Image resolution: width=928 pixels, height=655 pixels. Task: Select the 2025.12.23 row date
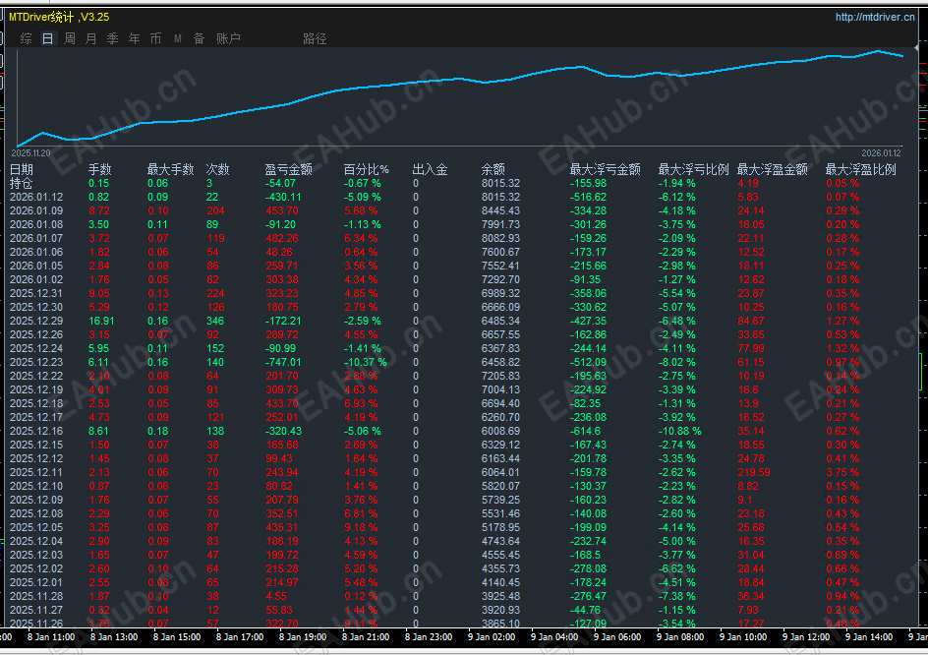tap(36, 362)
